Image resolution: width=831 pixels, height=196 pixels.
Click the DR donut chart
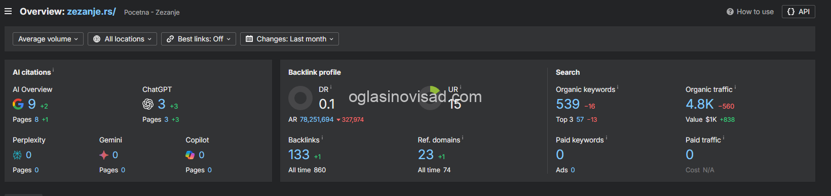[x=300, y=98]
